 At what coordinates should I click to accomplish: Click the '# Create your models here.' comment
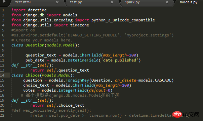point(42,40)
